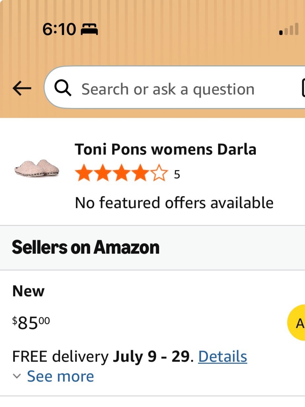
Task: Click the 'See more' text
Action: click(x=60, y=376)
